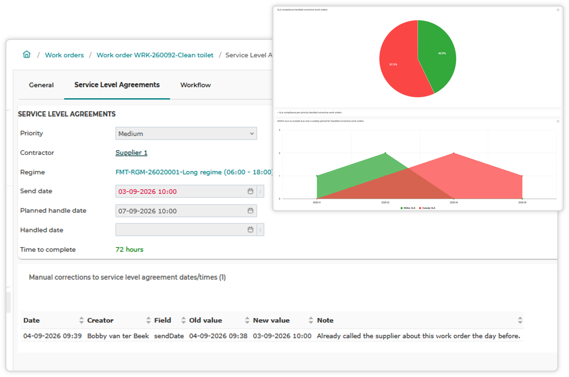Click the Planned handle date input
This screenshot has width=569, height=377.
(186, 211)
